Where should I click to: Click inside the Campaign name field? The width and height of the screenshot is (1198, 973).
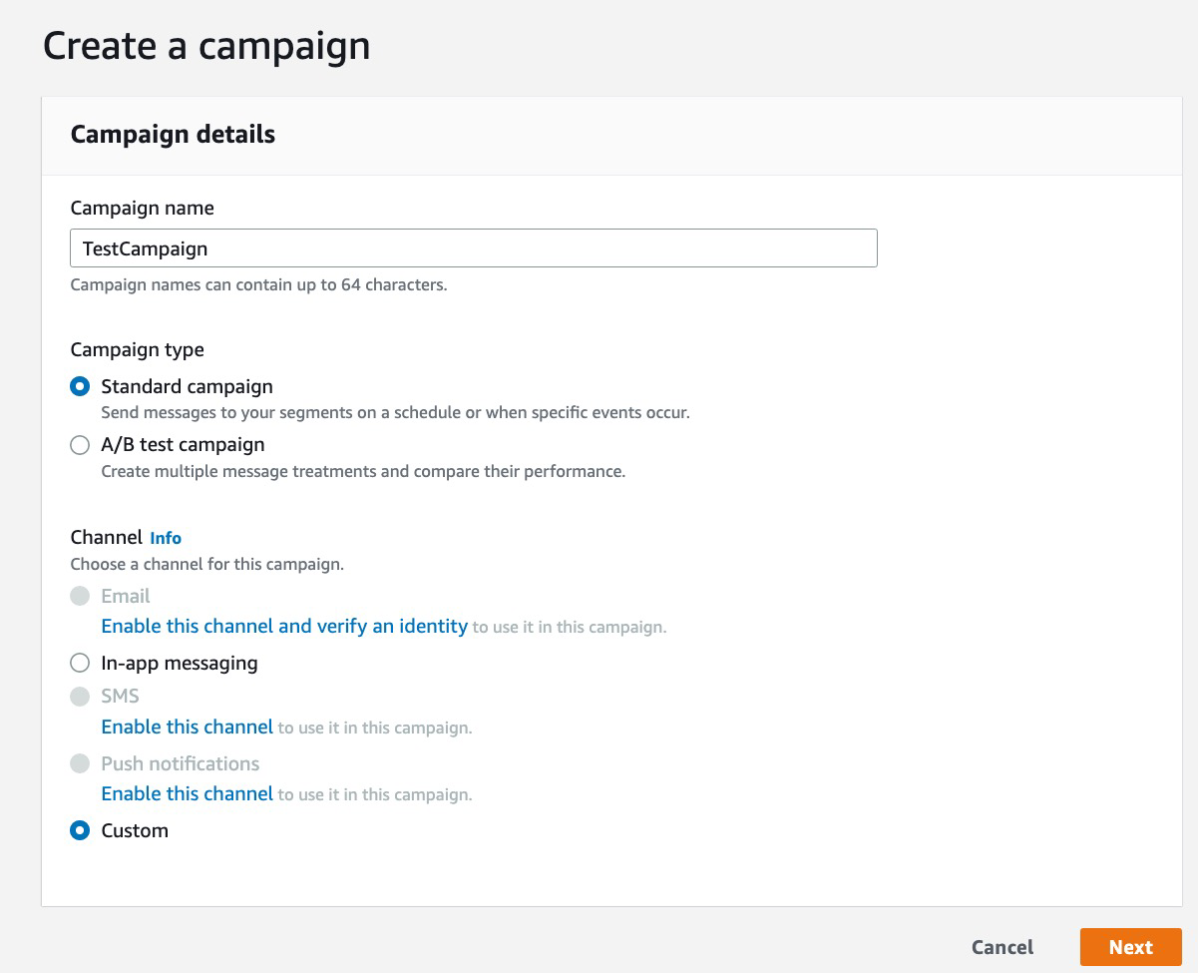pyautogui.click(x=474, y=247)
